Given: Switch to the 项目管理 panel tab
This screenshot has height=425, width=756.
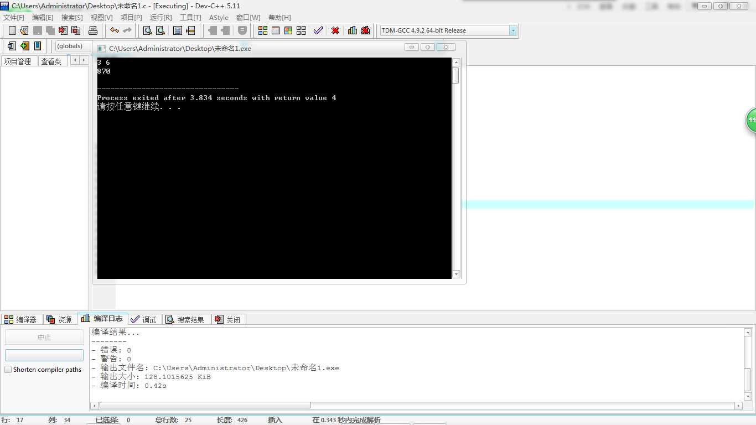Looking at the screenshot, I should 19,61.
